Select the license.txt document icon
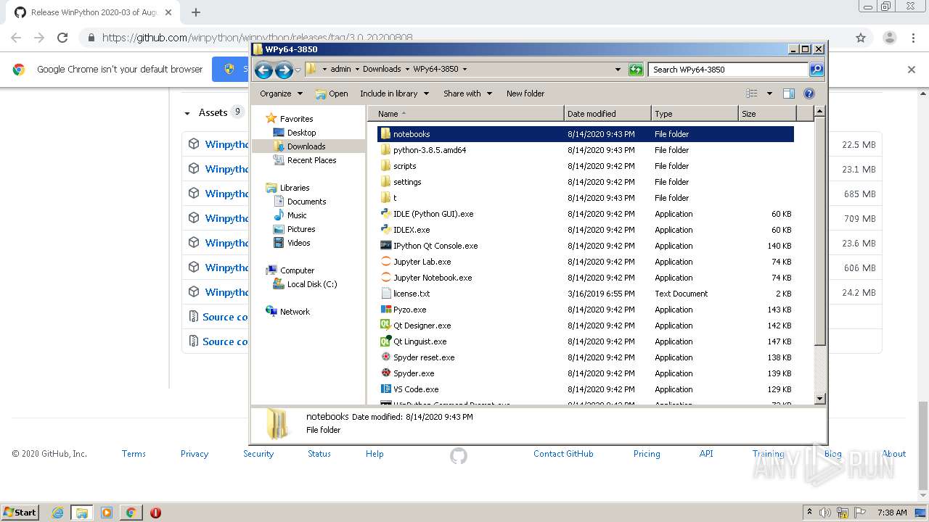The width and height of the screenshot is (929, 522). (386, 294)
